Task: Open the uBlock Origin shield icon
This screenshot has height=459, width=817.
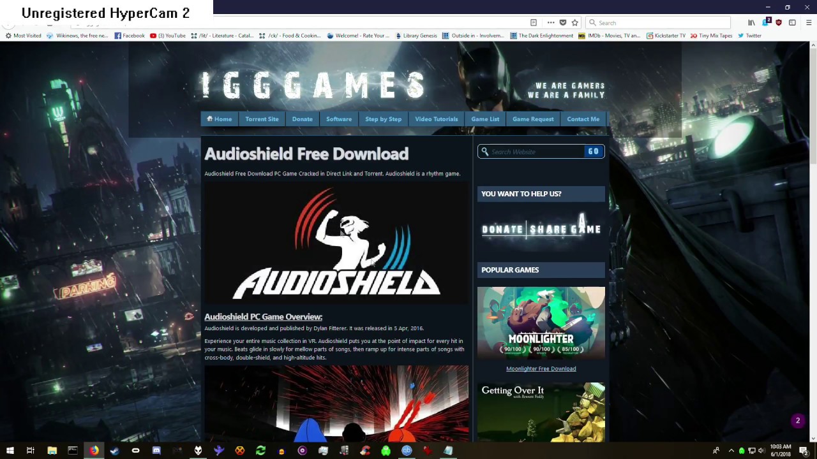Action: 779,22
